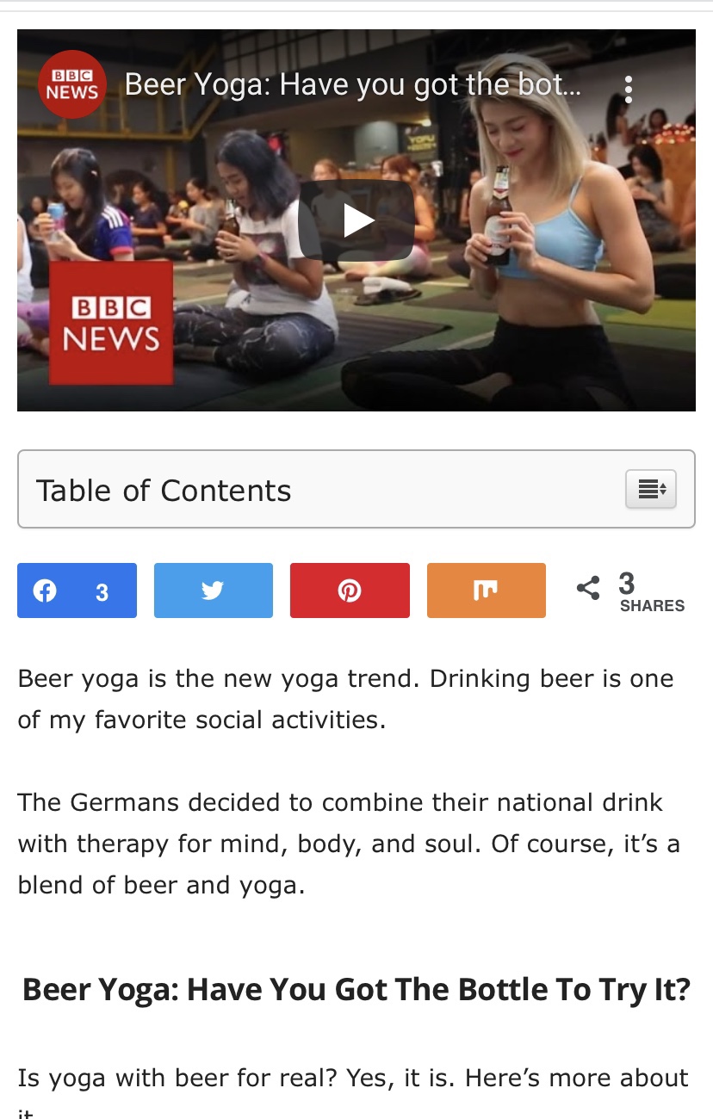713x1119 pixels.
Task: Tweet this article via the Twitter button
Action: (214, 590)
